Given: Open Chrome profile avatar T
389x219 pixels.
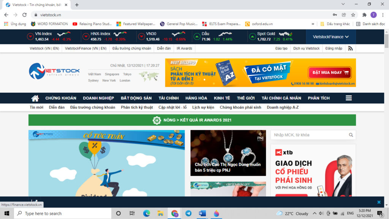Looking at the screenshot, I should point(373,15).
